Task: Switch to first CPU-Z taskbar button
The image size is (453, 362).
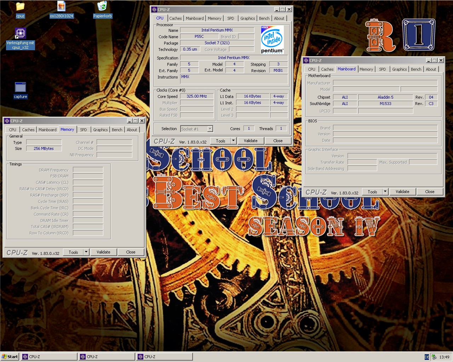Action: tap(49, 357)
